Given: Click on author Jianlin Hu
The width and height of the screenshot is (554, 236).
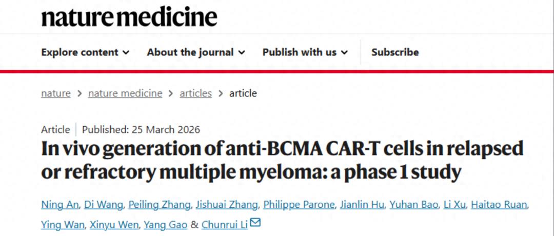Looking at the screenshot, I should click(x=362, y=205).
